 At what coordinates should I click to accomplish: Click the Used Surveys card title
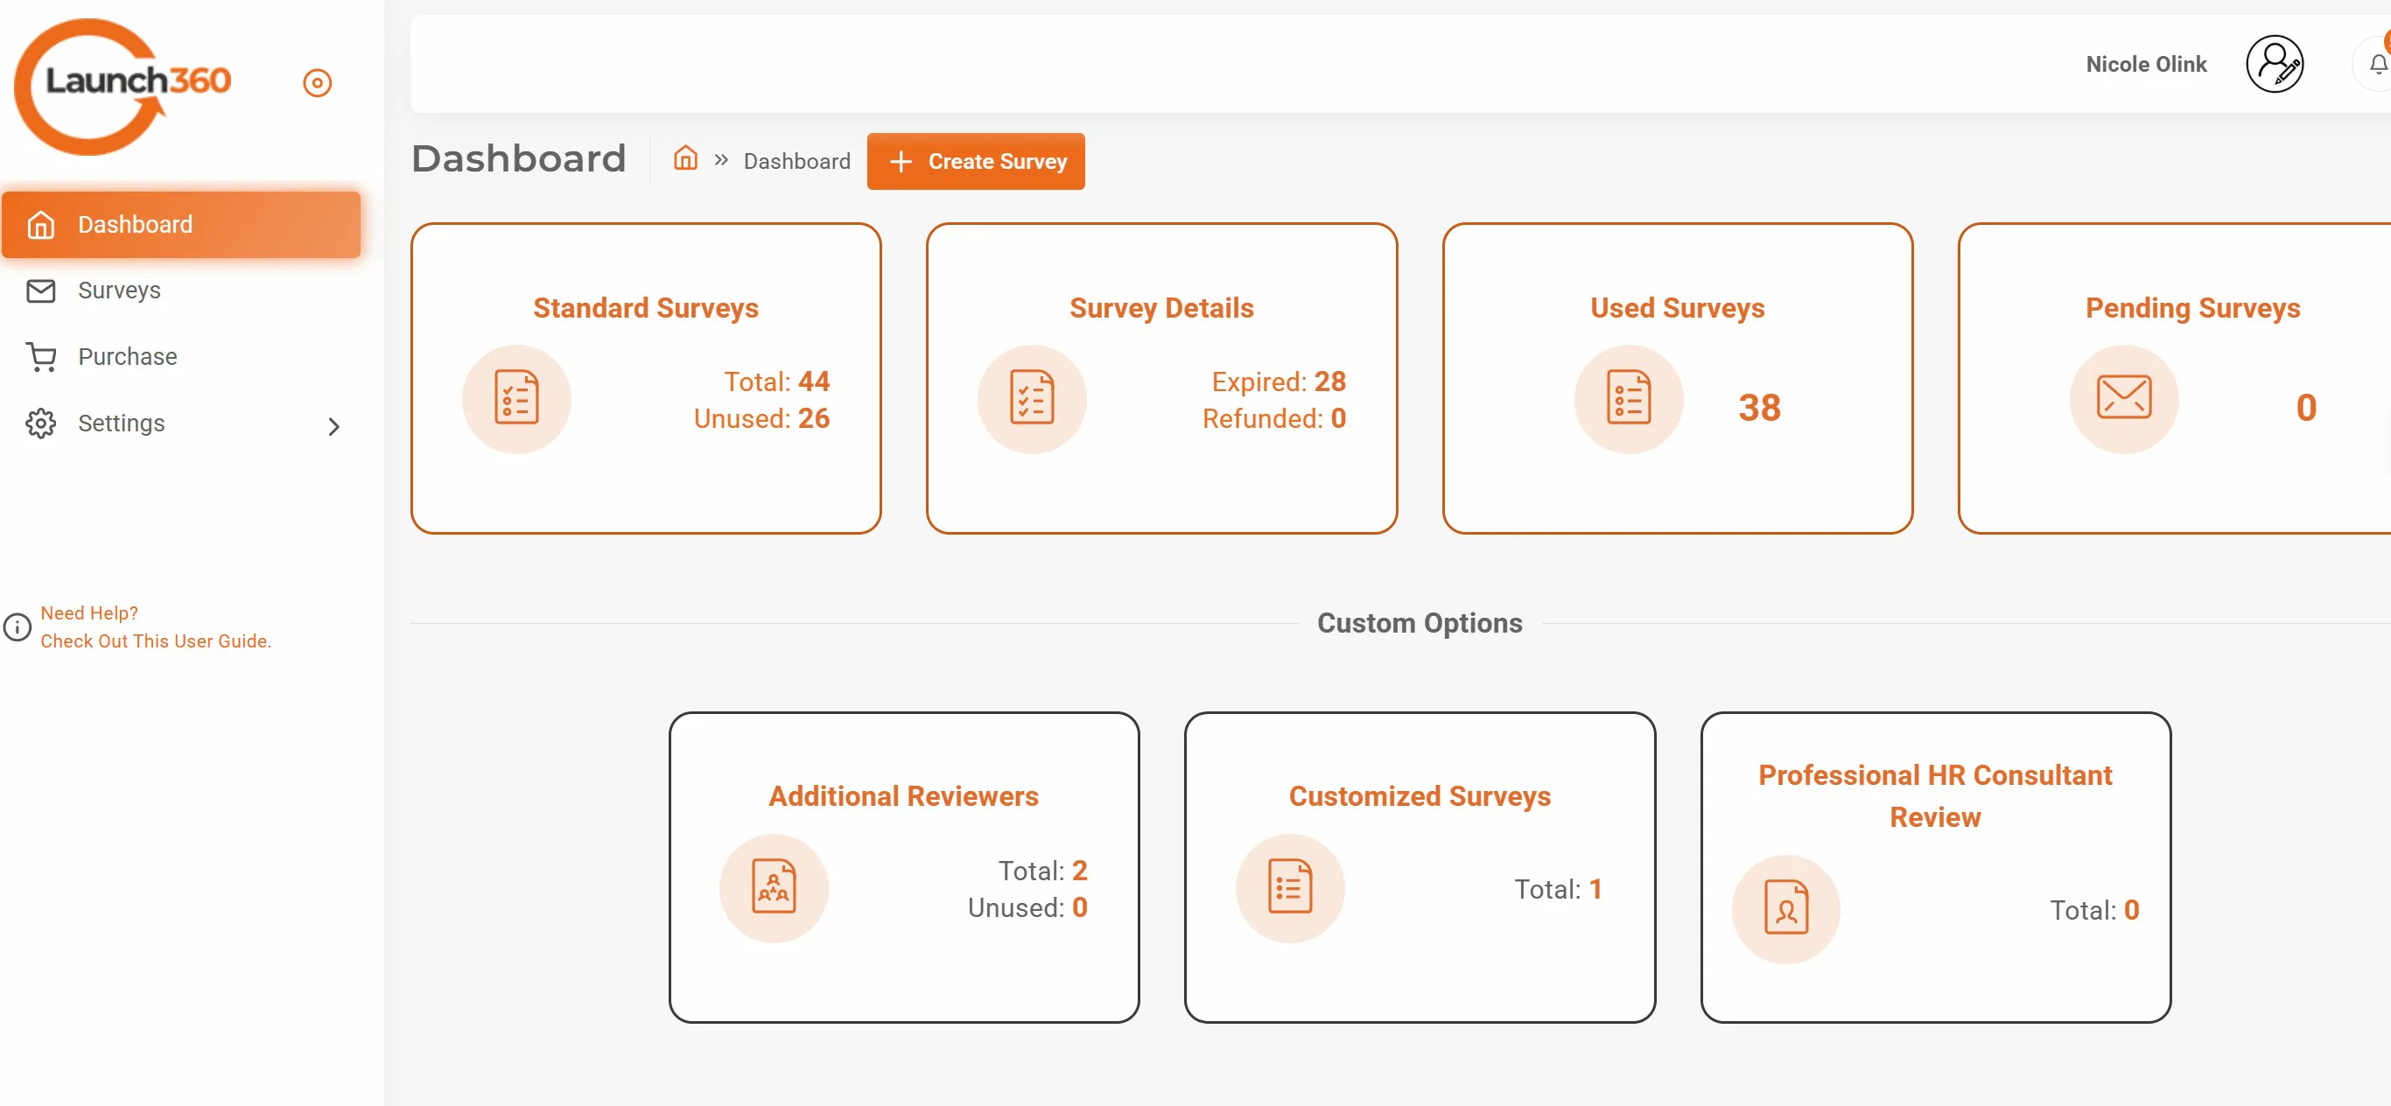[x=1677, y=308]
